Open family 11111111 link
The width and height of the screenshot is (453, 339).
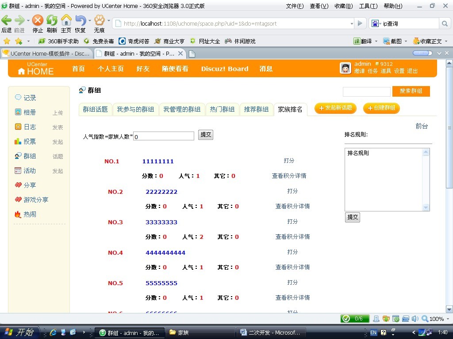[x=158, y=162]
